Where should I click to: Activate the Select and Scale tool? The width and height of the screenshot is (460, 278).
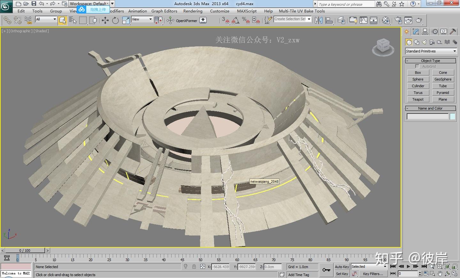126,20
